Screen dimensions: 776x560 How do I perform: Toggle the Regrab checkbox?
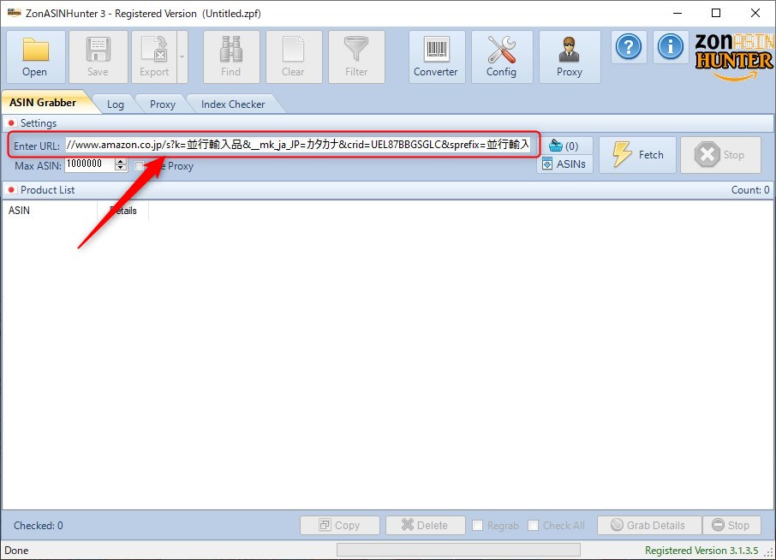click(x=478, y=526)
